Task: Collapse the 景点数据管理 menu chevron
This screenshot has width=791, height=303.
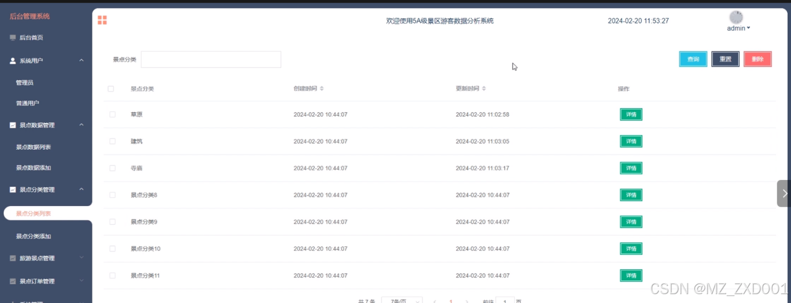Action: [x=82, y=125]
